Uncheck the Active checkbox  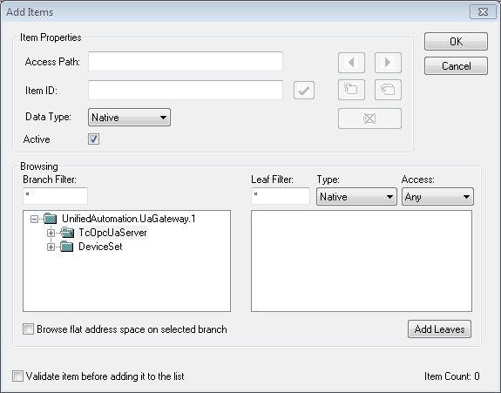pos(93,139)
